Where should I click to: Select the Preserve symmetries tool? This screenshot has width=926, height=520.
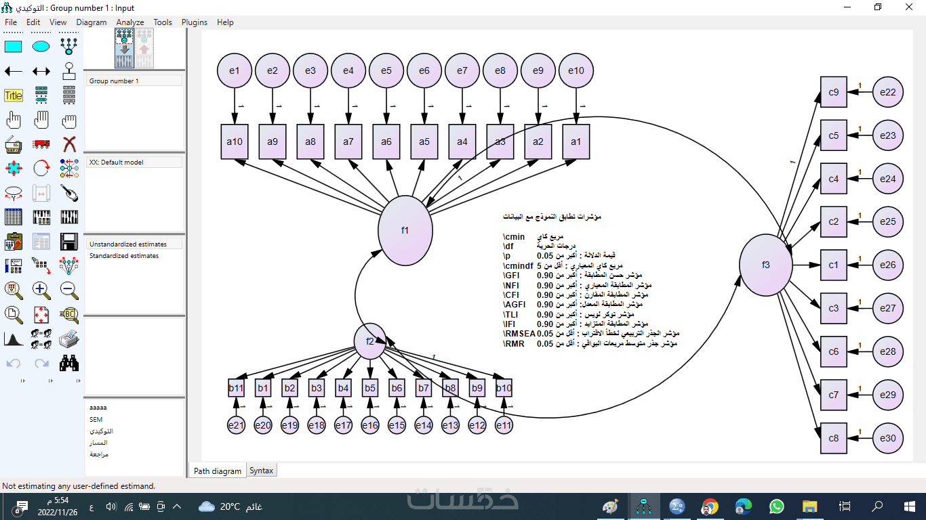coord(68,265)
